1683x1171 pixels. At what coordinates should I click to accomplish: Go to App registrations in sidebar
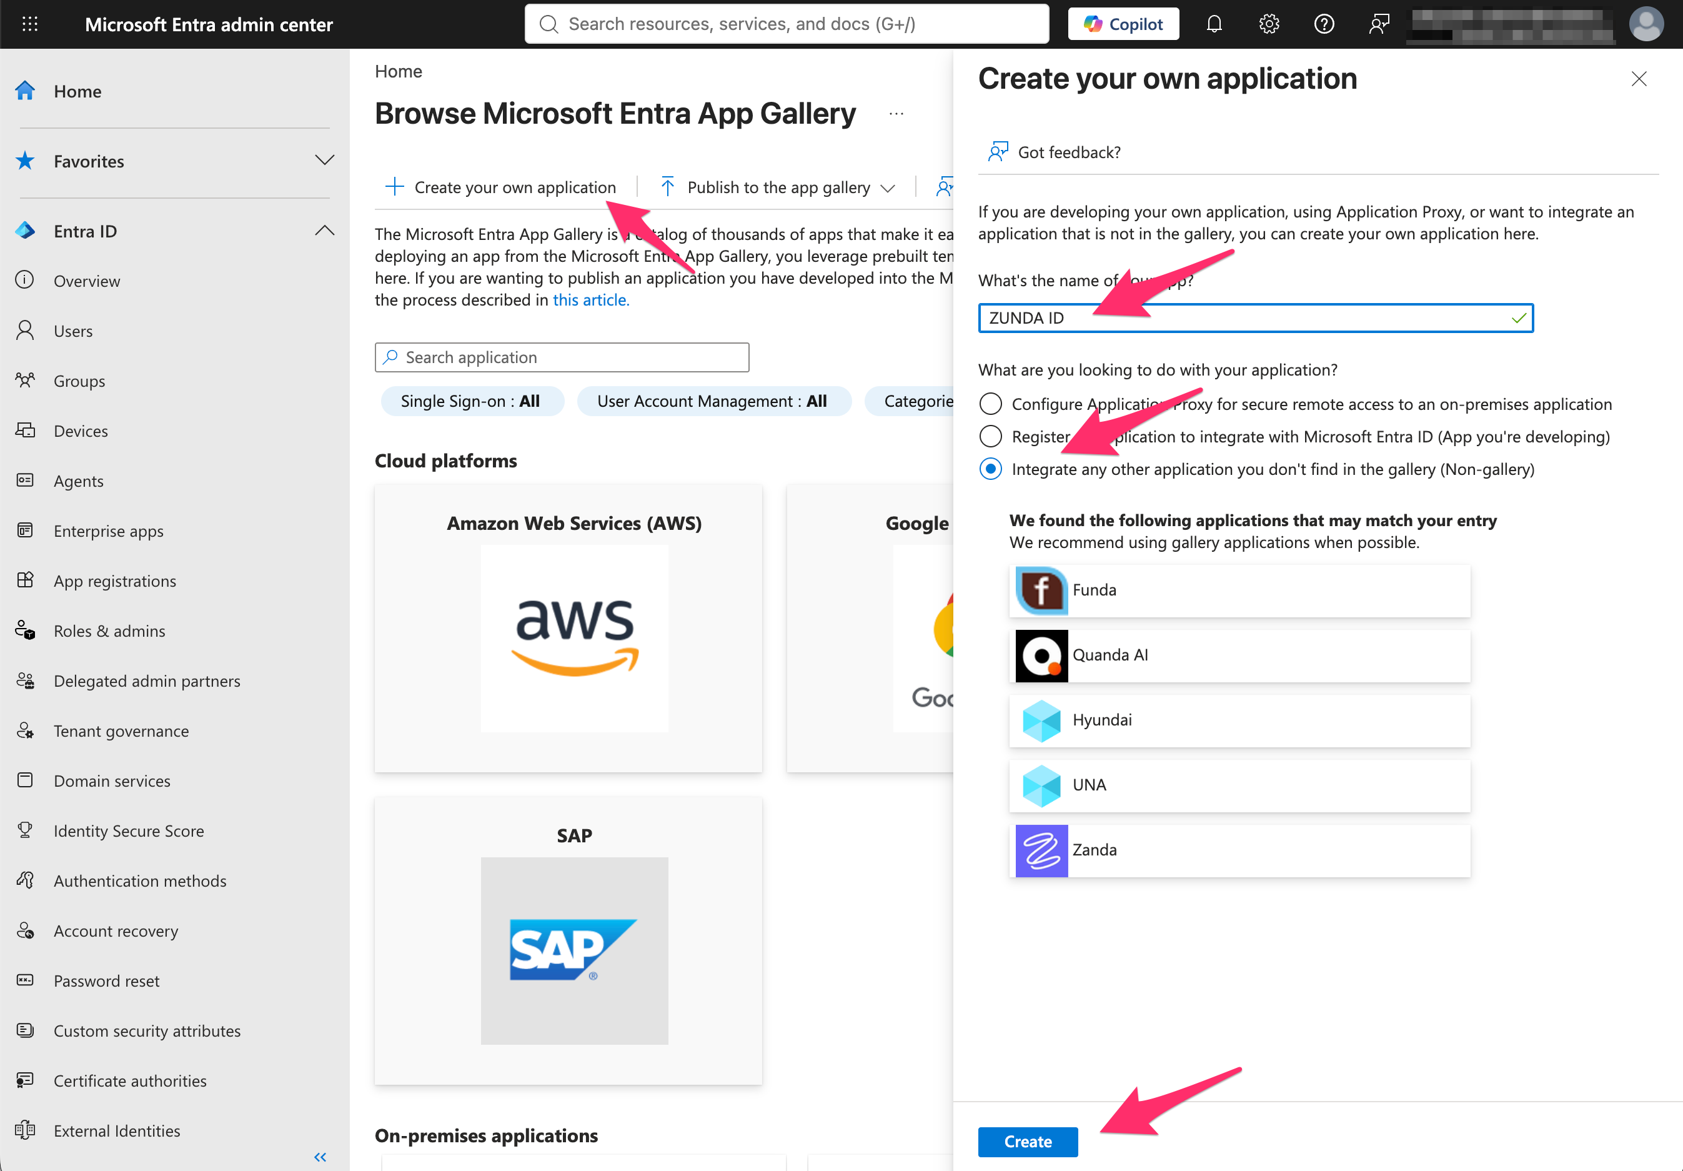(114, 581)
